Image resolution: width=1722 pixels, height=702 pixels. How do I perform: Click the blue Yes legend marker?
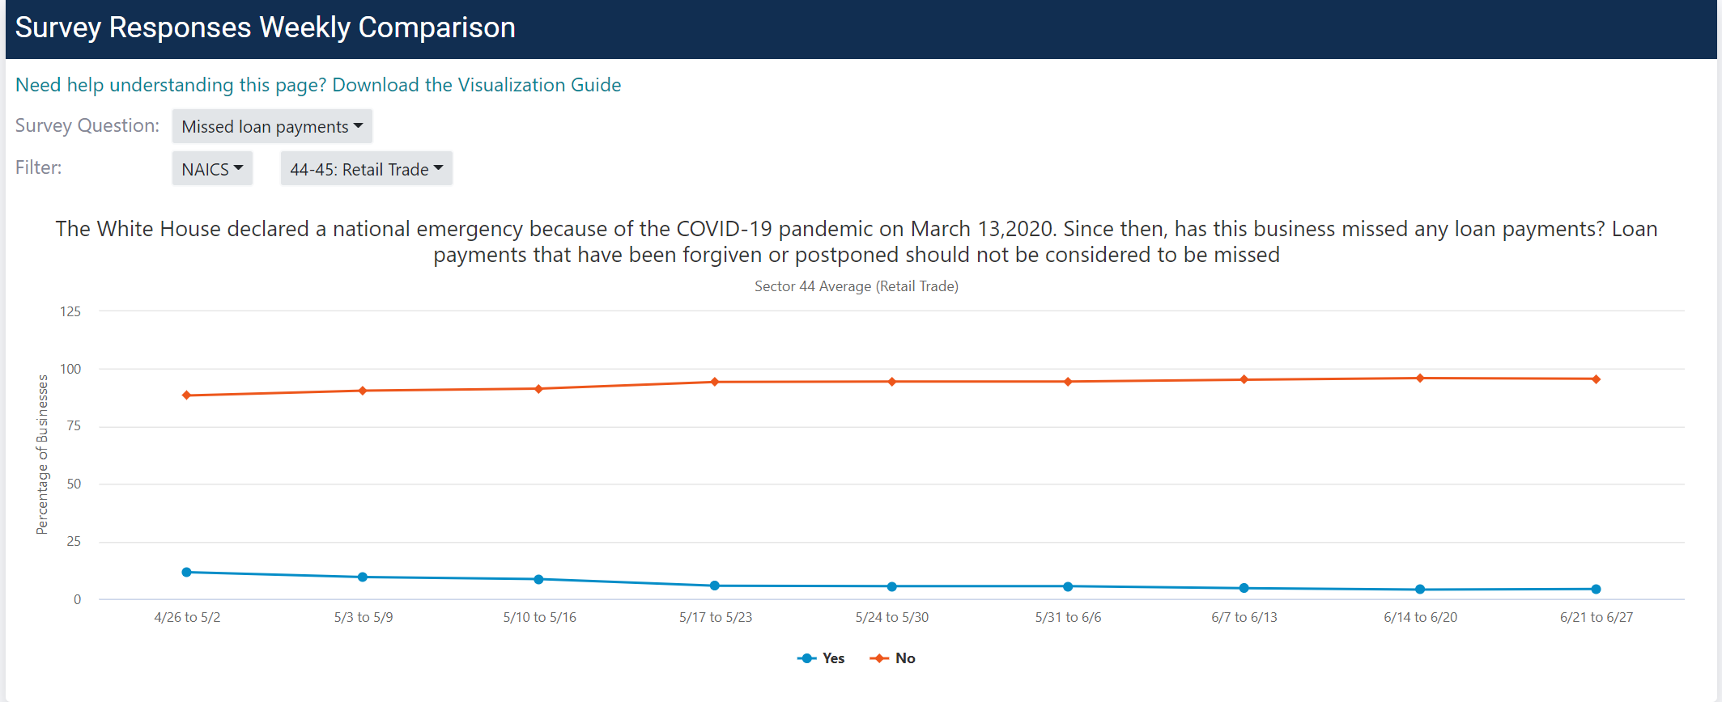[807, 658]
